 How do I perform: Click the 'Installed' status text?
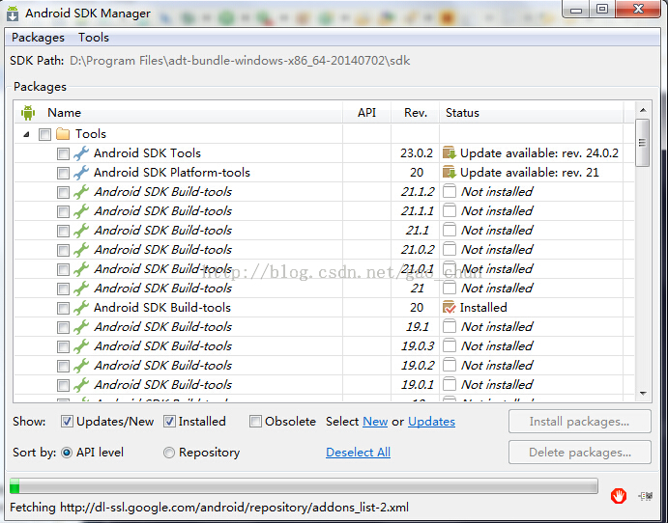point(483,308)
